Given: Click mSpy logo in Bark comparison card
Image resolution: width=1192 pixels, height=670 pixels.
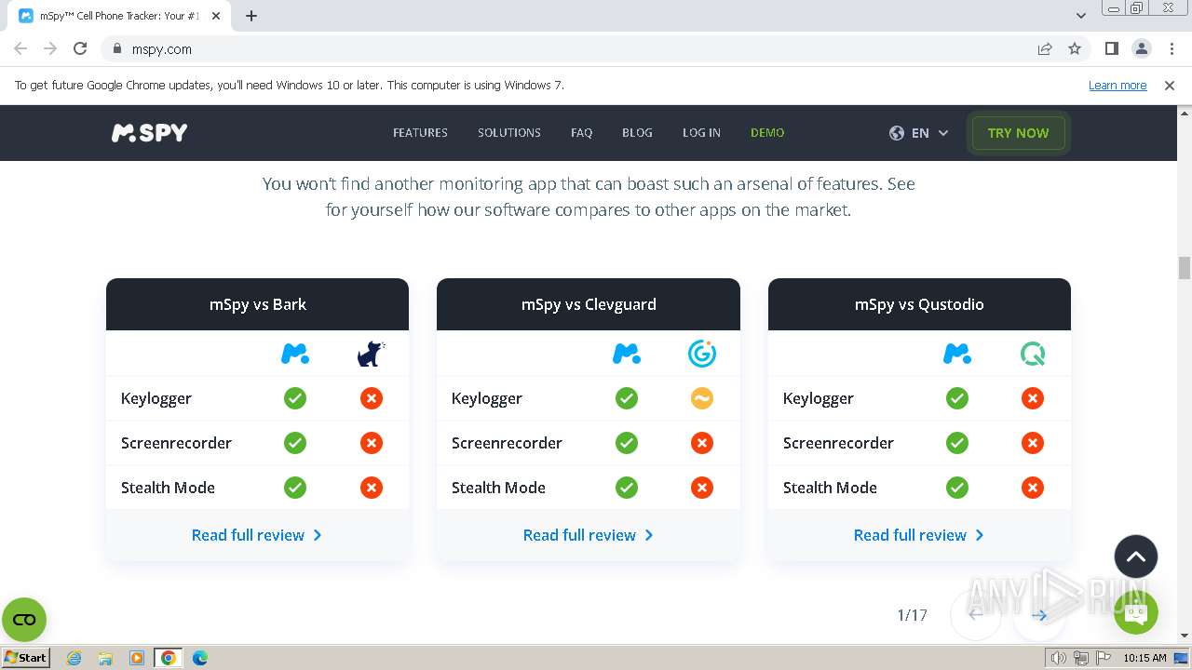Looking at the screenshot, I should [x=295, y=354].
